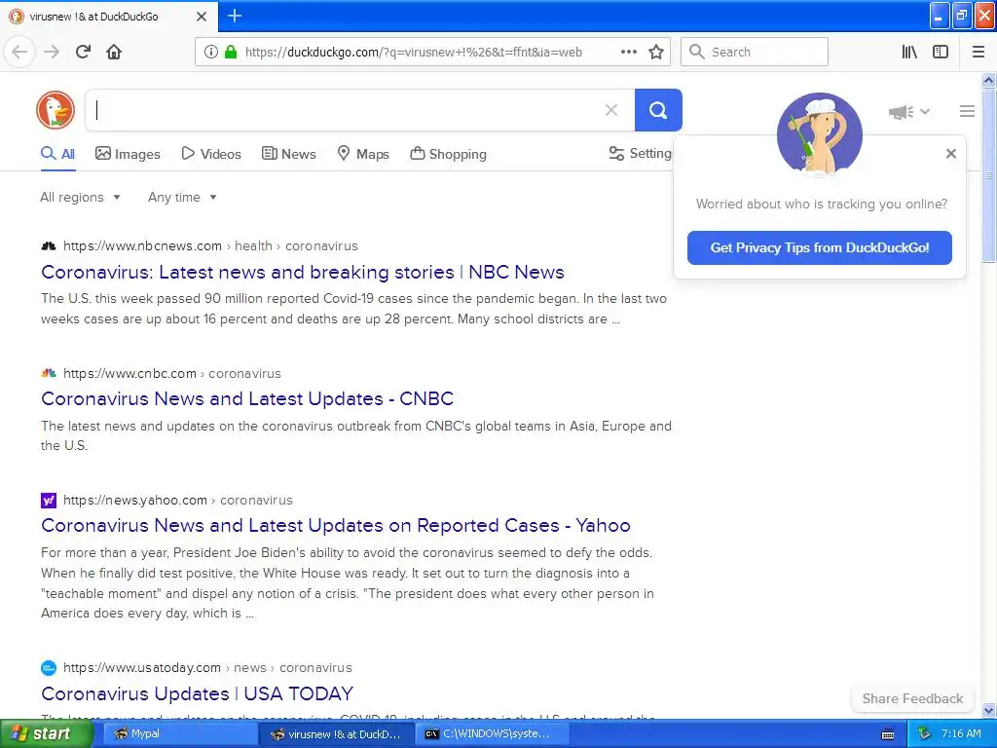This screenshot has width=997, height=748.
Task: Click the vertical scrollbar thumb
Action: (x=988, y=175)
